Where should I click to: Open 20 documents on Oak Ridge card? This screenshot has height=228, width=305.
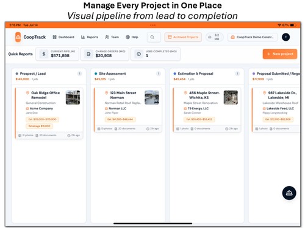(x=46, y=135)
